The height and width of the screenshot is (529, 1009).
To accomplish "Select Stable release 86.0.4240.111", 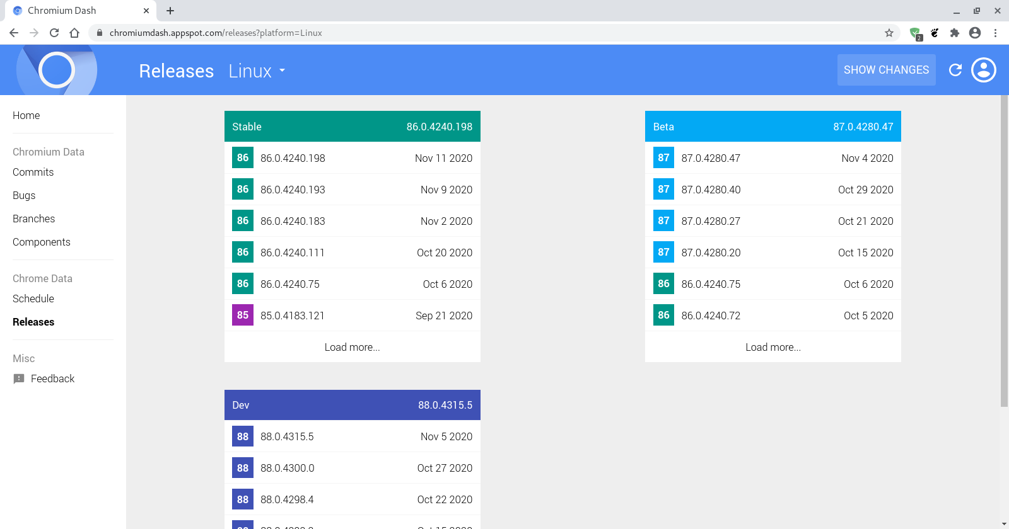I will point(353,253).
